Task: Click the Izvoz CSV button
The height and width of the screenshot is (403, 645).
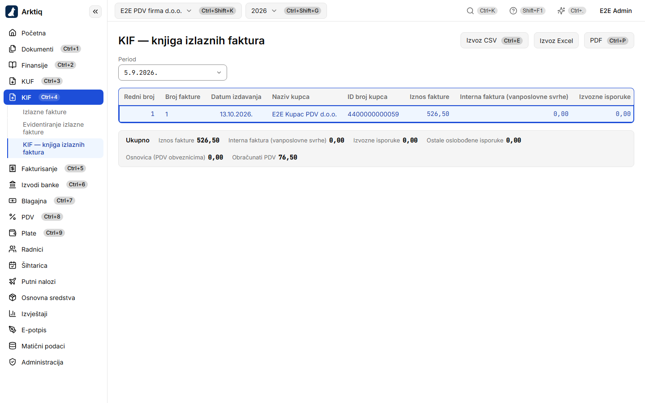Action: pos(494,40)
